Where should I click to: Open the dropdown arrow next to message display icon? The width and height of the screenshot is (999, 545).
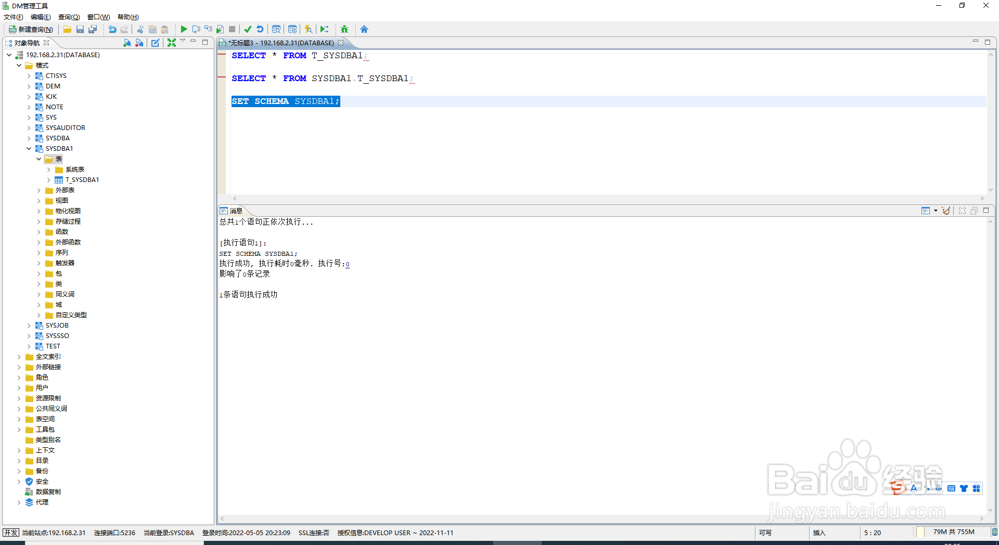(936, 211)
